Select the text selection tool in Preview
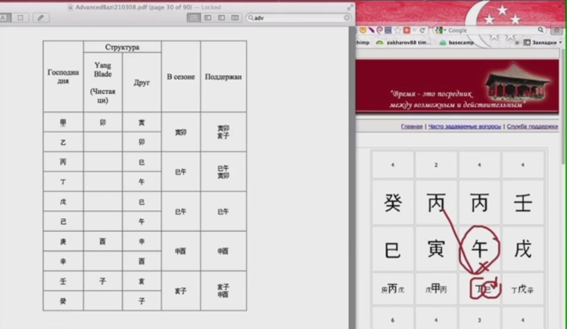567x329 pixels. coord(3,18)
